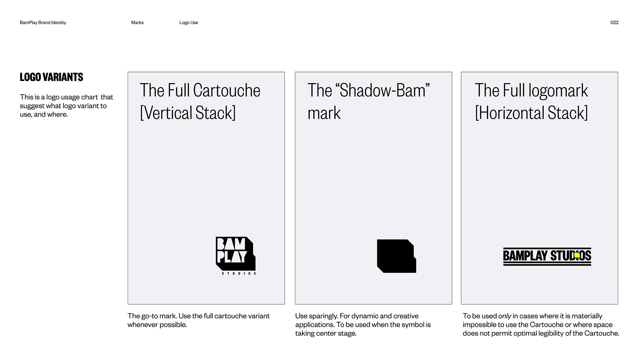Click the BAM PLAY cartouche logo
Screen dimensions: 640x360
235,253
